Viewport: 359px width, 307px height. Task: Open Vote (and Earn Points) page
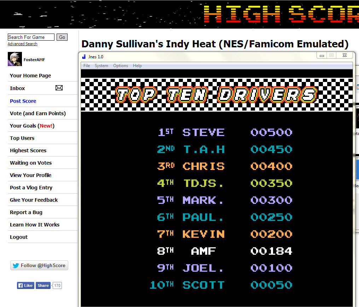tap(38, 113)
